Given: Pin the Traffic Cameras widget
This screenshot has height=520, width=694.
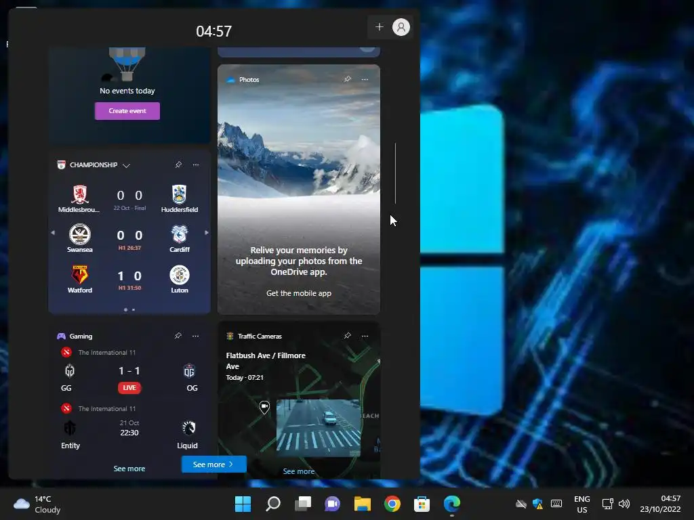Looking at the screenshot, I should click(348, 336).
